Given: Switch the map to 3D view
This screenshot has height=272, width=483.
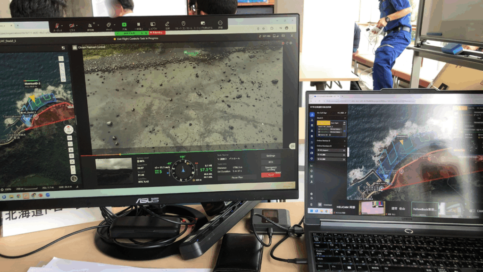Looking at the screenshot, I should coord(70,138).
